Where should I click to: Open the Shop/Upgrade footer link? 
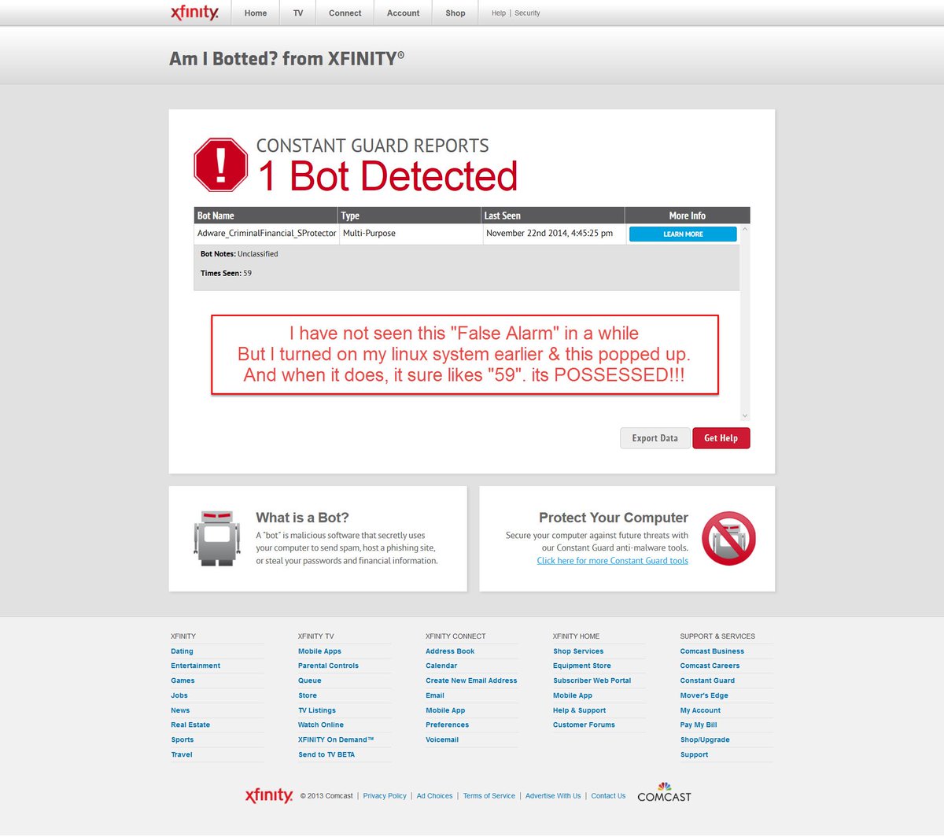coord(705,740)
